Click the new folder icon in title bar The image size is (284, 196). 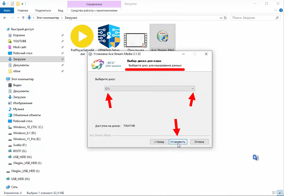coord(18,3)
